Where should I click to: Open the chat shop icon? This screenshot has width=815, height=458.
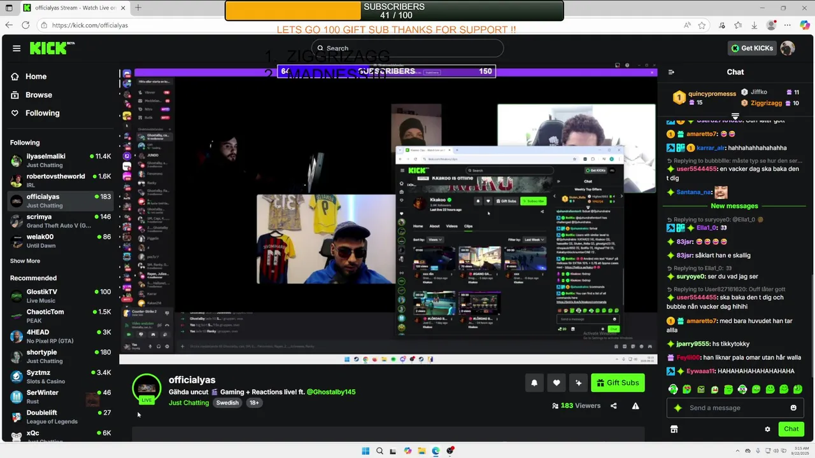674,429
